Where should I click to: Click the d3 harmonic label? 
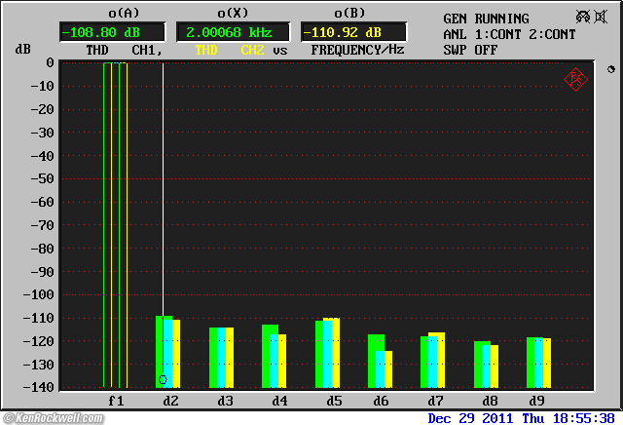(225, 401)
